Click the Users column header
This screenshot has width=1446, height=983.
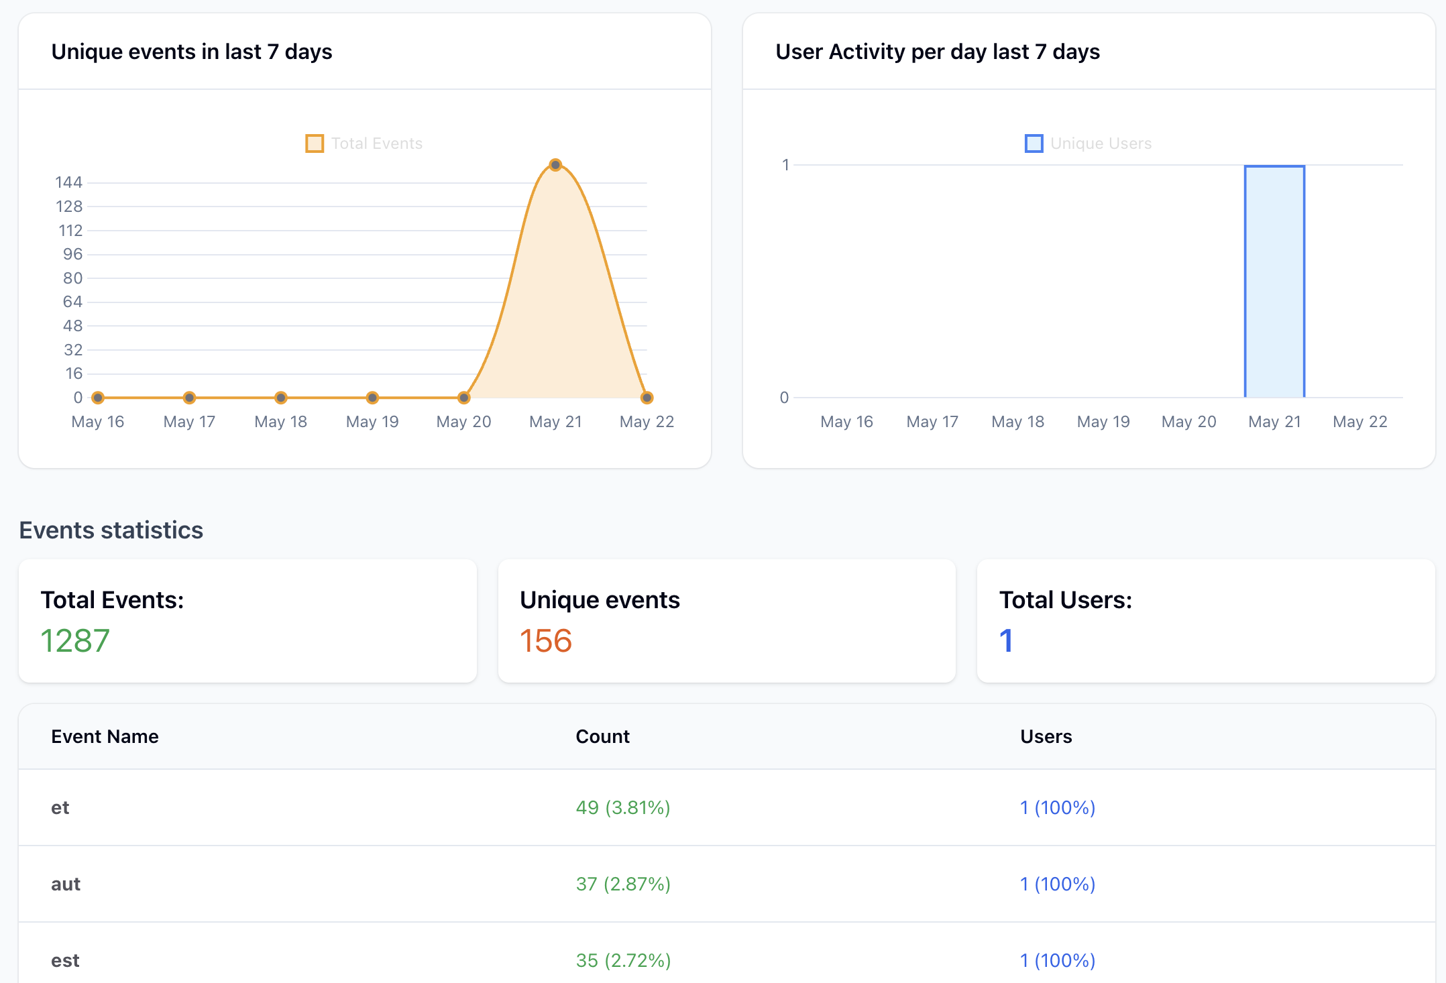pos(1046,736)
